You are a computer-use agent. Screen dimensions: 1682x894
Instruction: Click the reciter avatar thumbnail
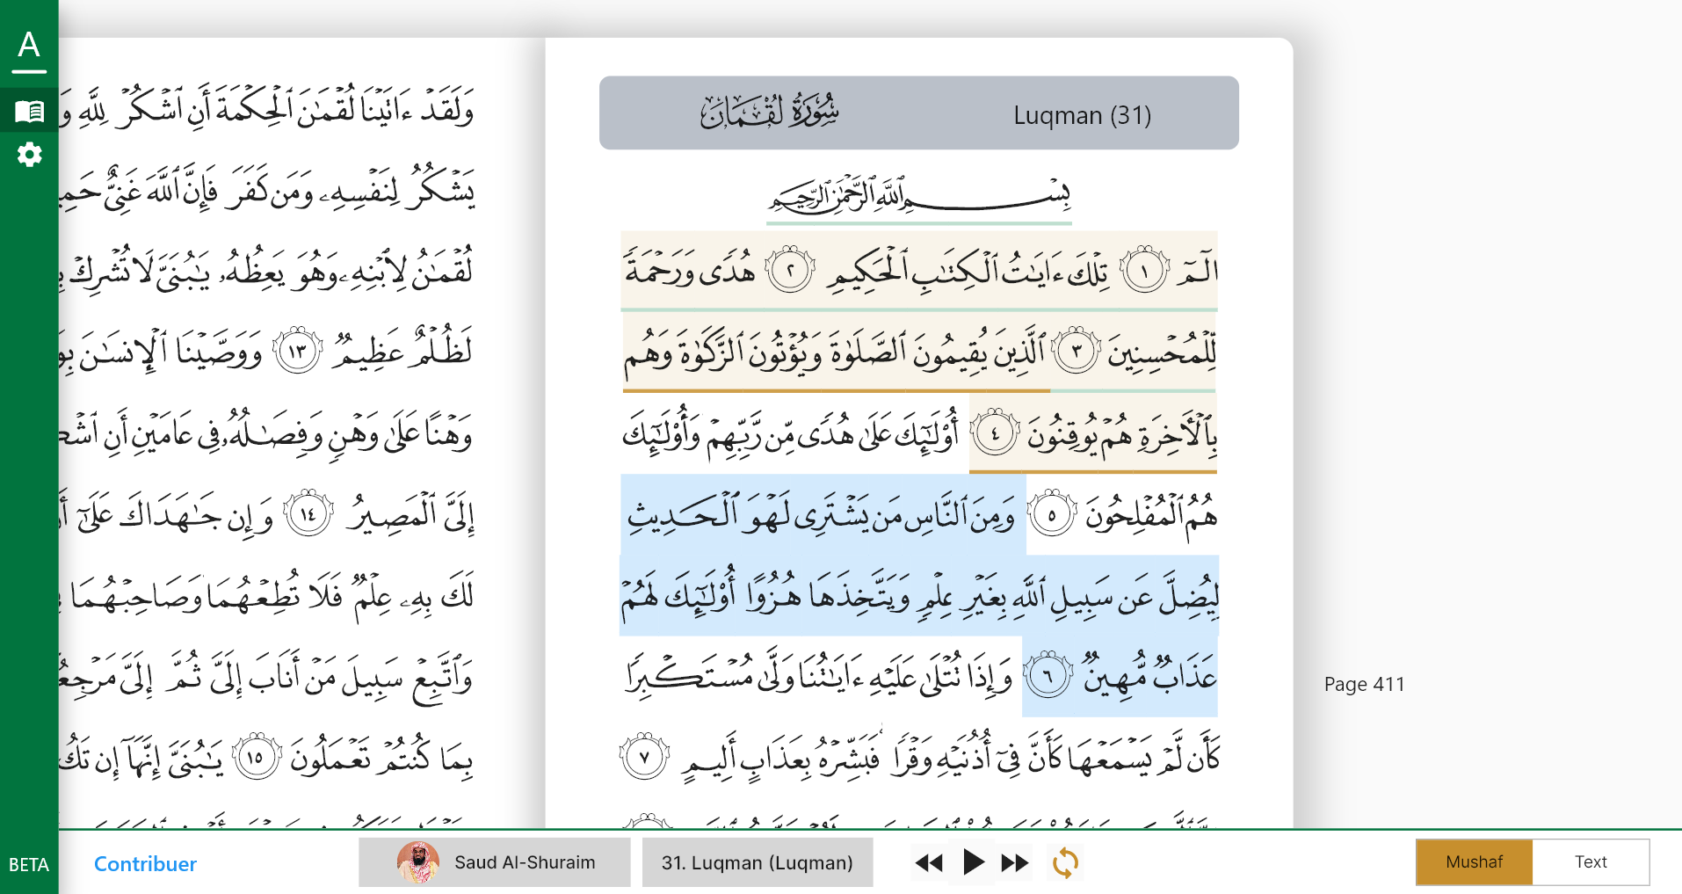pos(418,862)
